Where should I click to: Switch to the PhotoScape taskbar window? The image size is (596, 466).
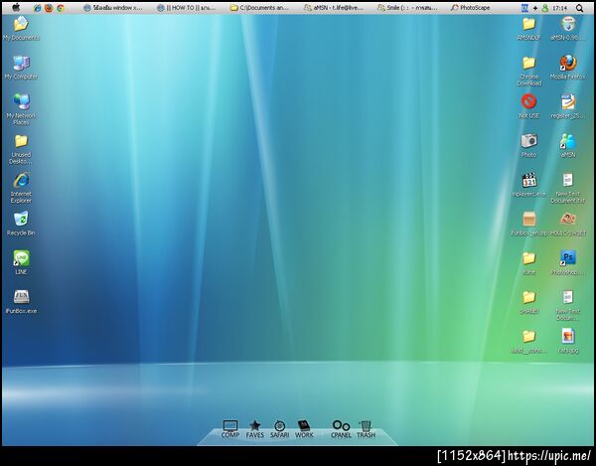471,8
